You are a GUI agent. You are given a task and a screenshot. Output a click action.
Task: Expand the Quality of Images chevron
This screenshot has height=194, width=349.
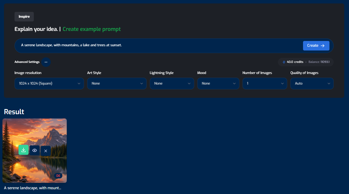pyautogui.click(x=329, y=84)
